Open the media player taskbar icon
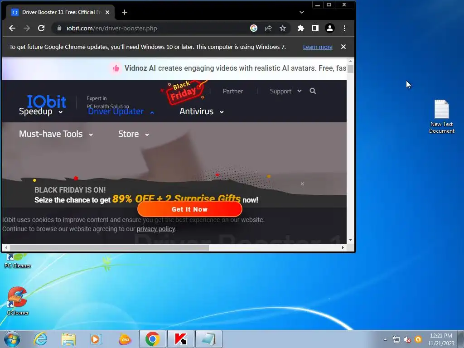This screenshot has width=464, height=348. click(x=96, y=339)
